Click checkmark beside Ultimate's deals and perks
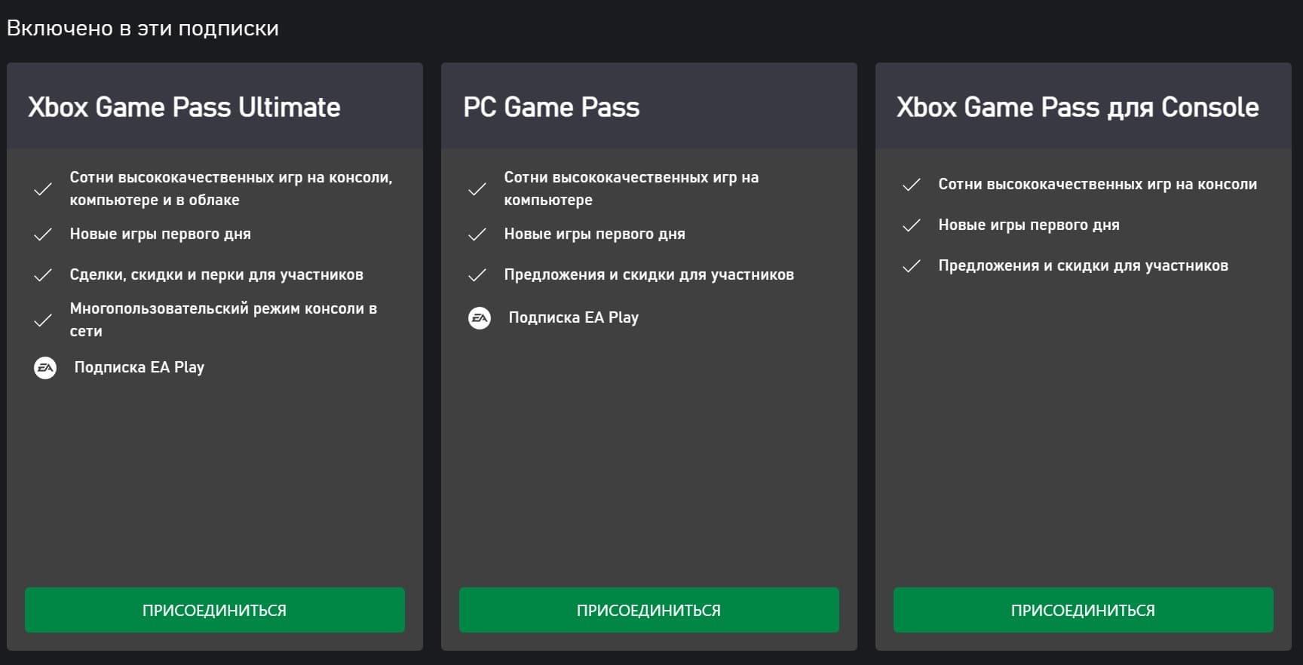 (x=43, y=275)
